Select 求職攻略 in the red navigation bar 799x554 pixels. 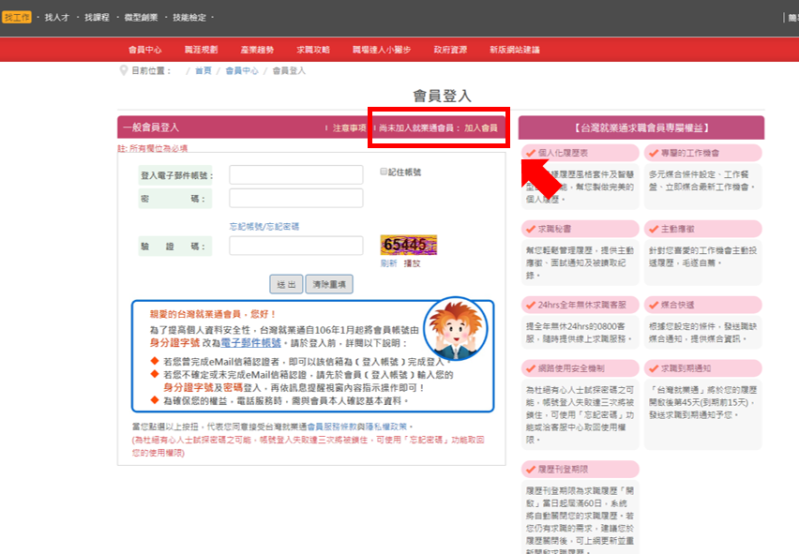313,50
